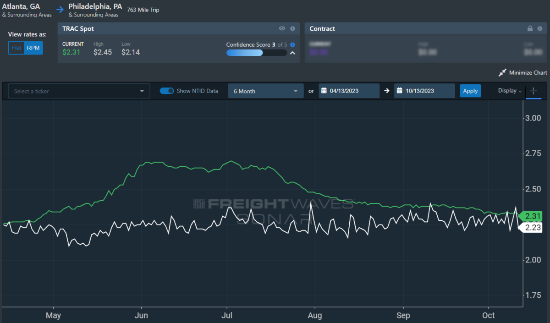
Task: Click calendar icon for end date
Action: tap(400, 91)
